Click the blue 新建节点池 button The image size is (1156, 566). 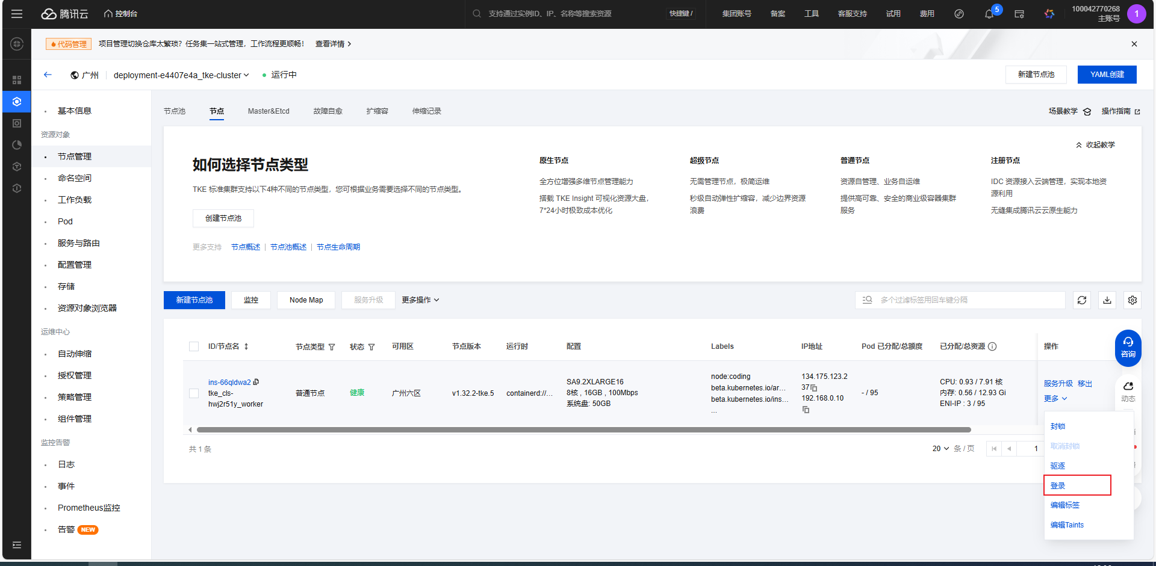[x=194, y=300]
